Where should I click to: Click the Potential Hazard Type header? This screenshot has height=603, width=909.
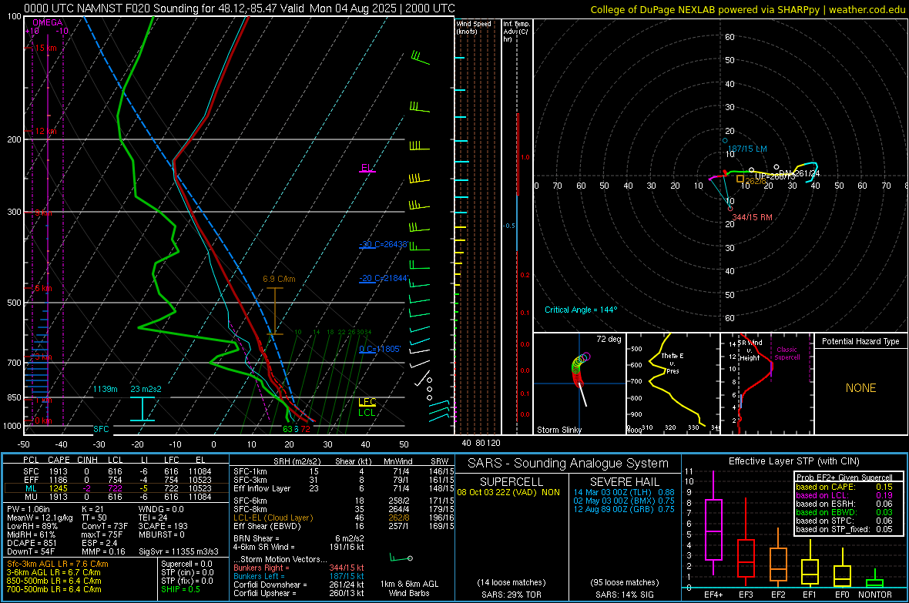click(x=861, y=341)
